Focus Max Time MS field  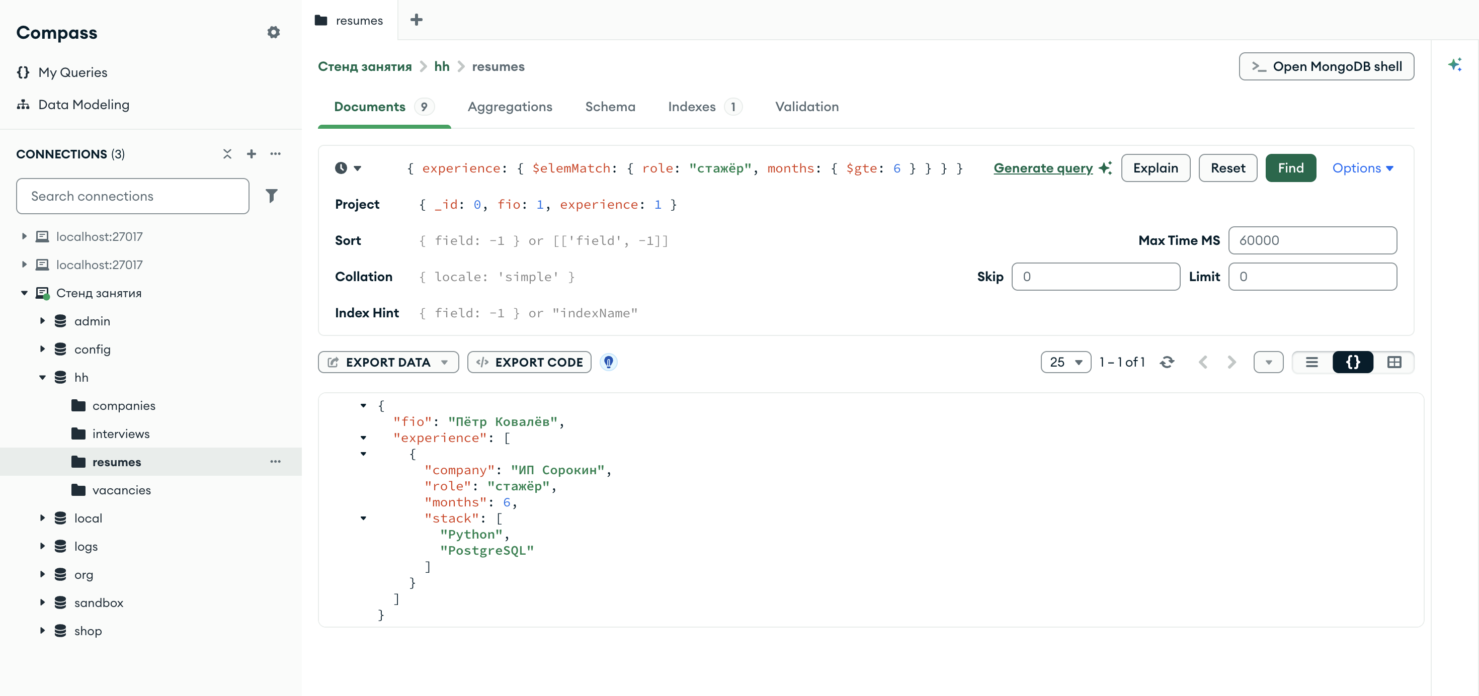[x=1312, y=240]
